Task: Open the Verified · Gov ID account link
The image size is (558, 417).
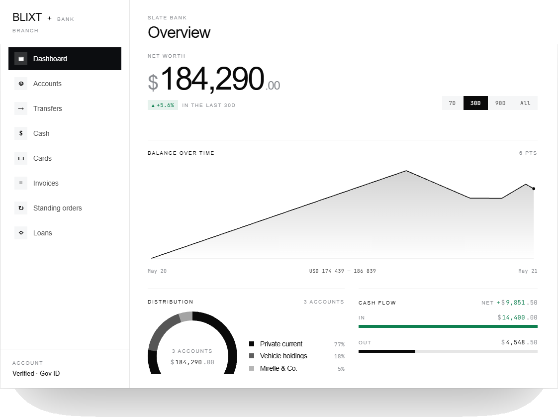Action: (36, 373)
